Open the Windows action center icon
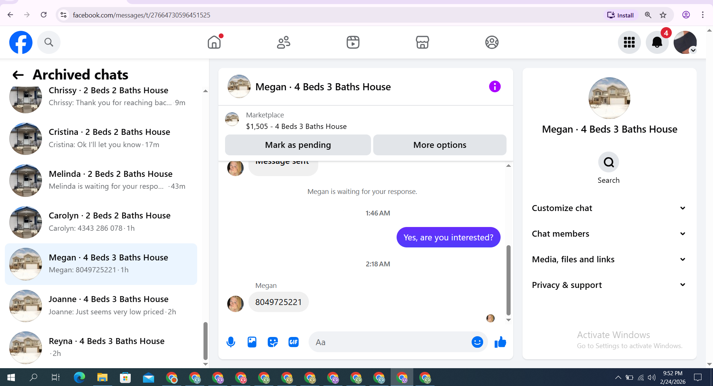Viewport: 713px width, 386px height. tap(698, 377)
